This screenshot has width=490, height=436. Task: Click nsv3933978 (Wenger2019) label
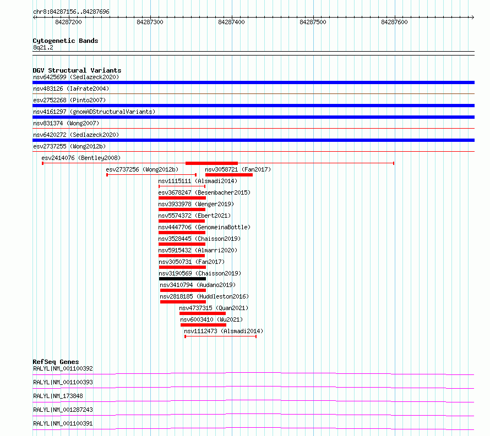pyautogui.click(x=196, y=204)
